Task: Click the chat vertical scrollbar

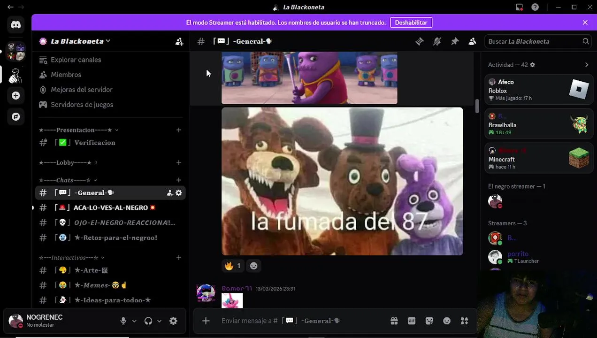Action: coord(477,106)
